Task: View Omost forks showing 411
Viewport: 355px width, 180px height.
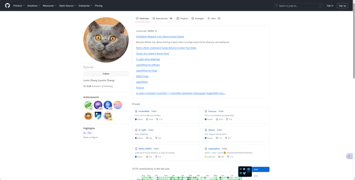Action: 228,138
